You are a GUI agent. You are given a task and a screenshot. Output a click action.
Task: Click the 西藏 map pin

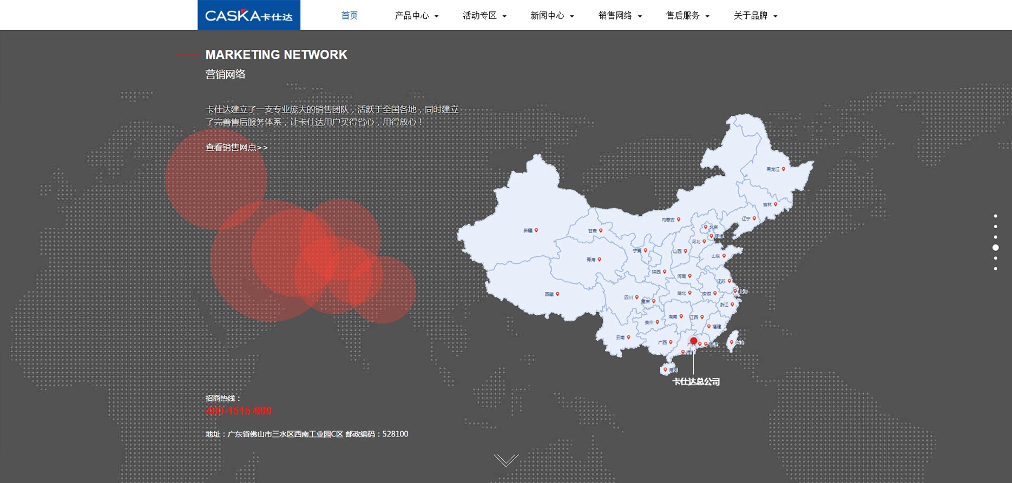click(x=557, y=294)
